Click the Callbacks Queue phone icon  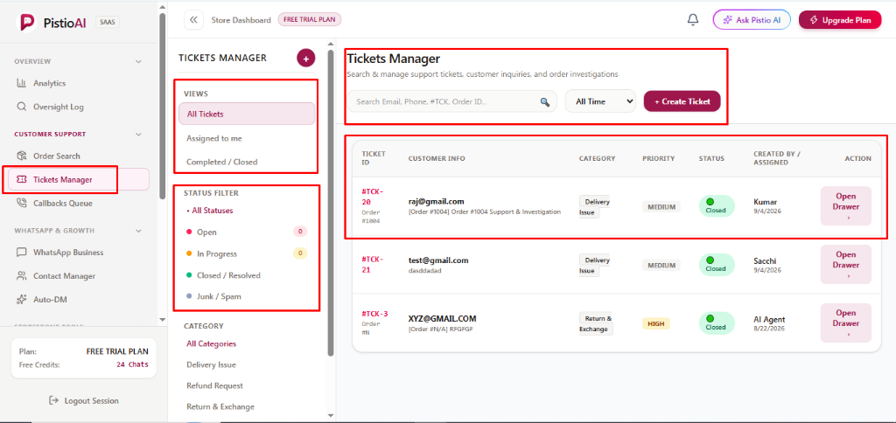tap(22, 204)
